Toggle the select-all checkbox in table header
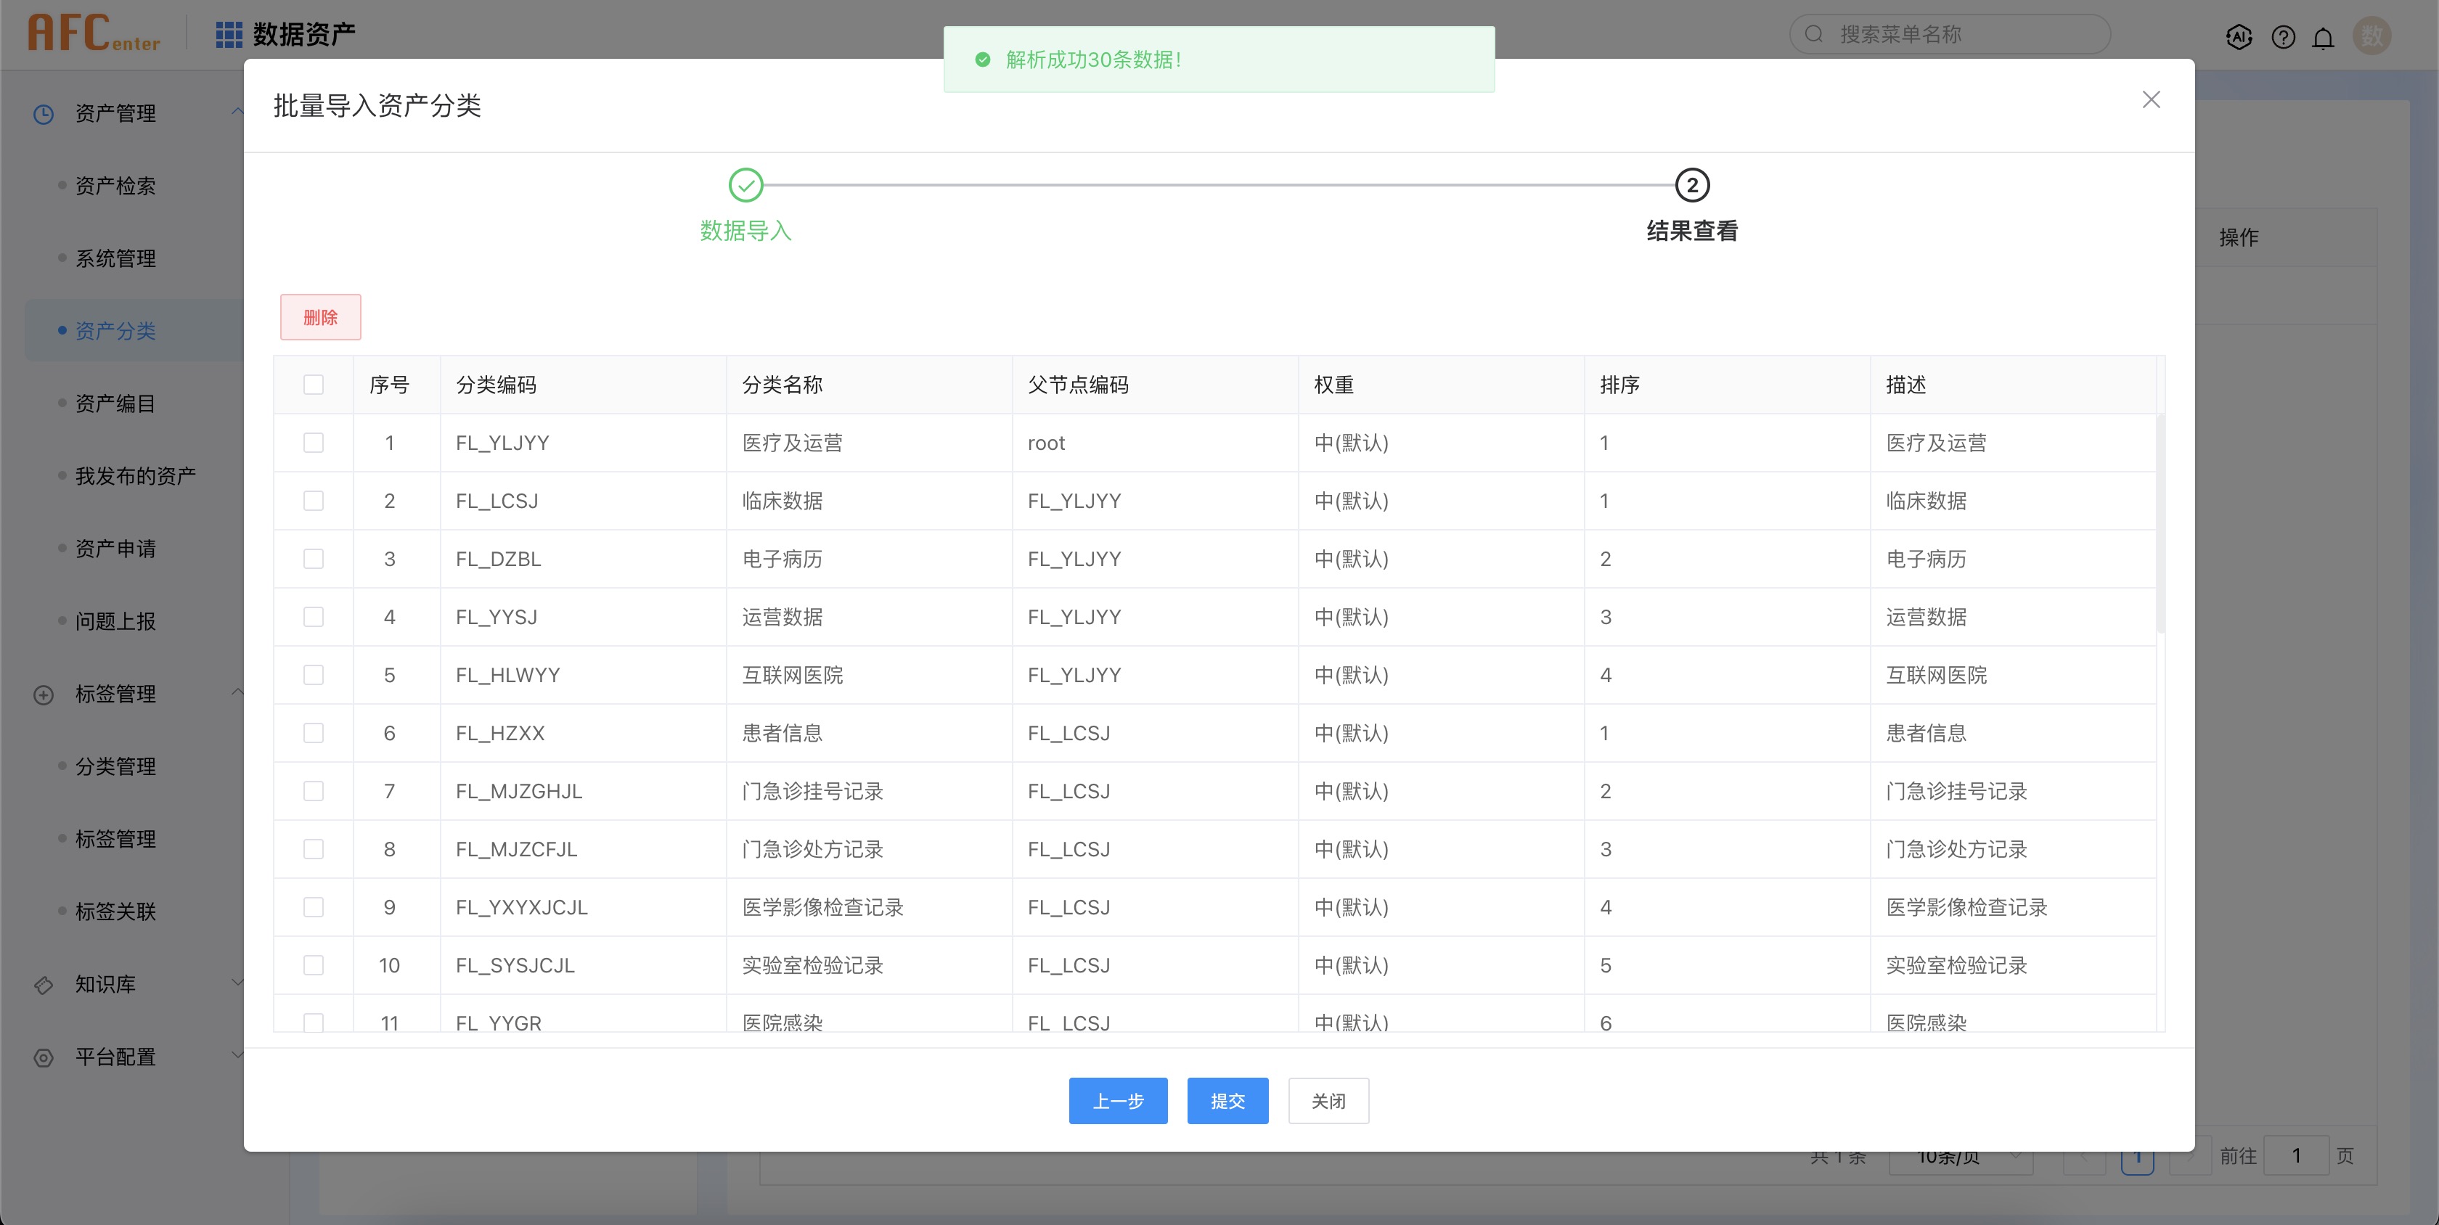This screenshot has width=2439, height=1225. tap(314, 385)
